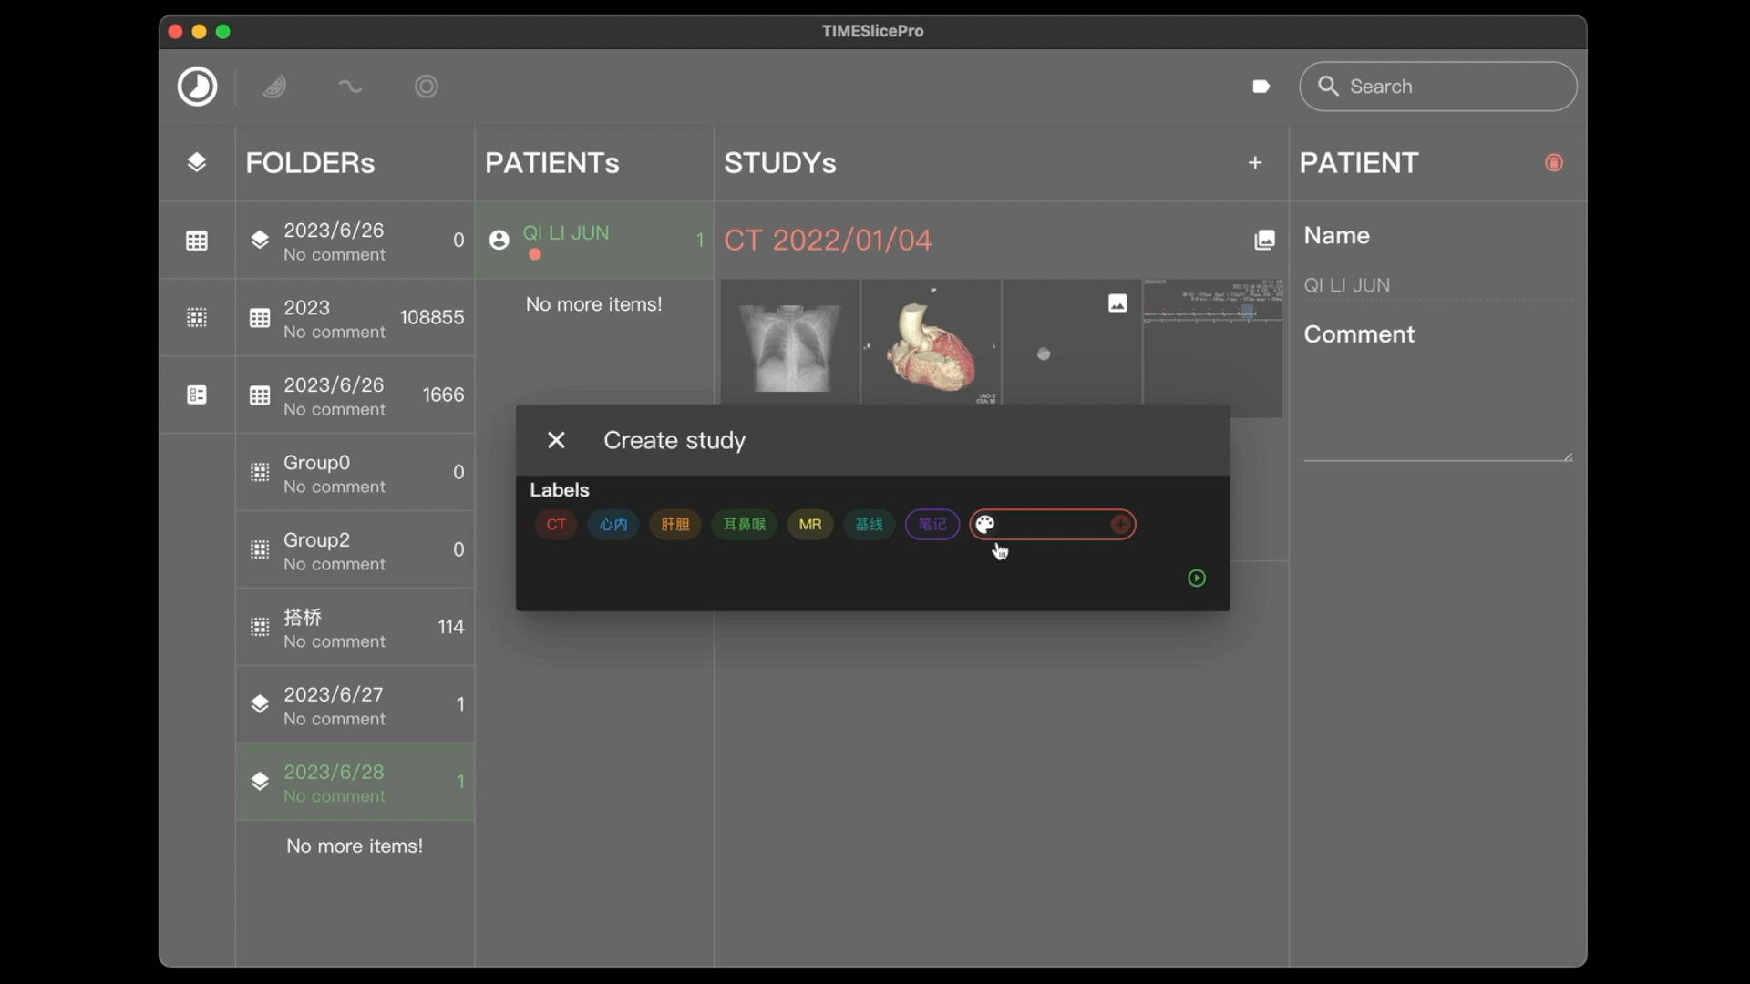Close the Create study dialog

click(556, 441)
